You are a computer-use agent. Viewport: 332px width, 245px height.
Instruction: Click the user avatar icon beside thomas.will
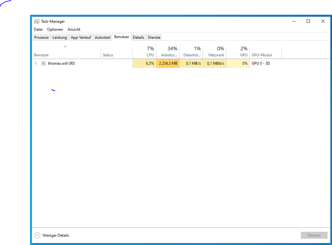pos(44,63)
